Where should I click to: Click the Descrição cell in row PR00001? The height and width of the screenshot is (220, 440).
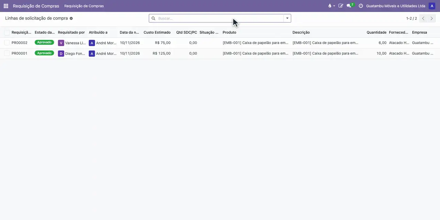(325, 53)
